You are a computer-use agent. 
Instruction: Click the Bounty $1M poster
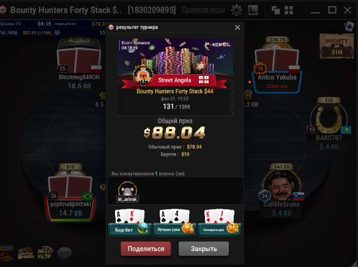click(337, 46)
